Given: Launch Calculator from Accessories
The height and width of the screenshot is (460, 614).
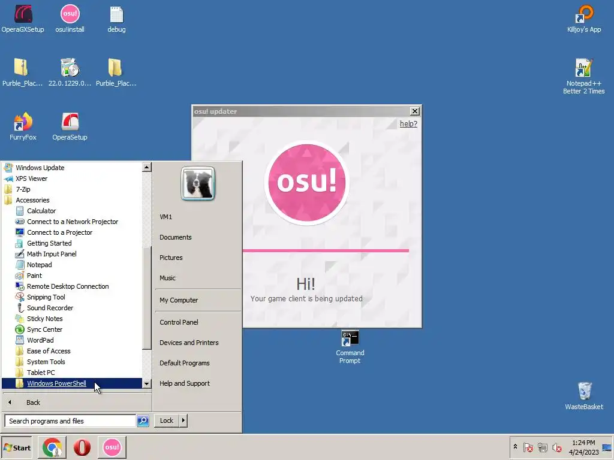Looking at the screenshot, I should pos(73,211).
